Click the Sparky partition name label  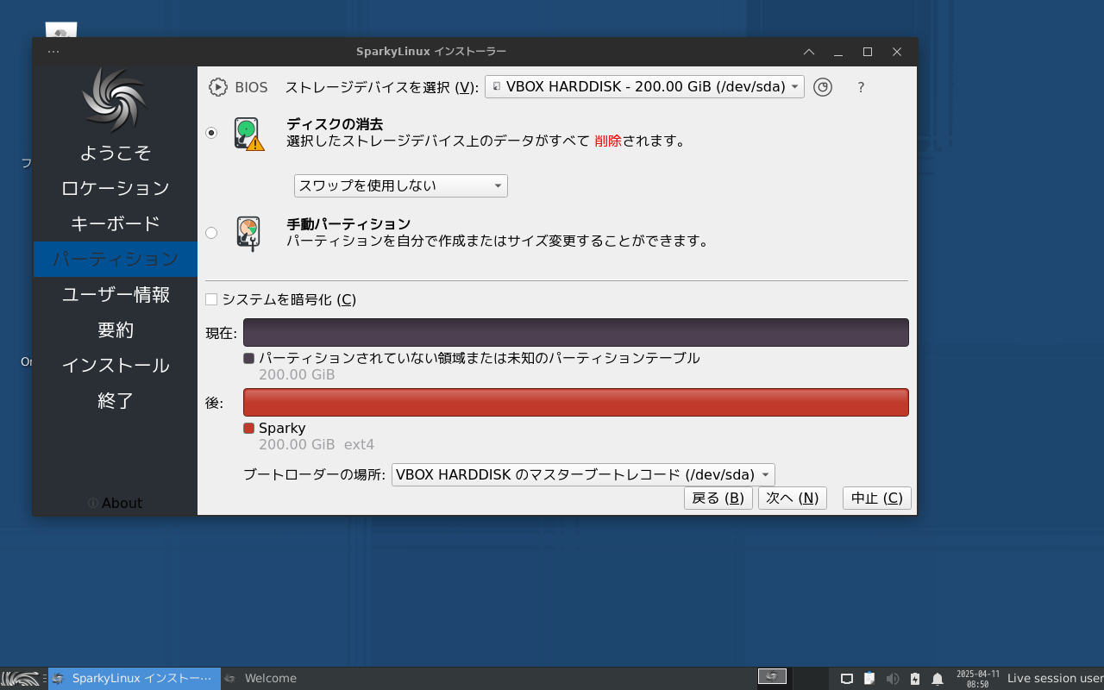point(282,429)
